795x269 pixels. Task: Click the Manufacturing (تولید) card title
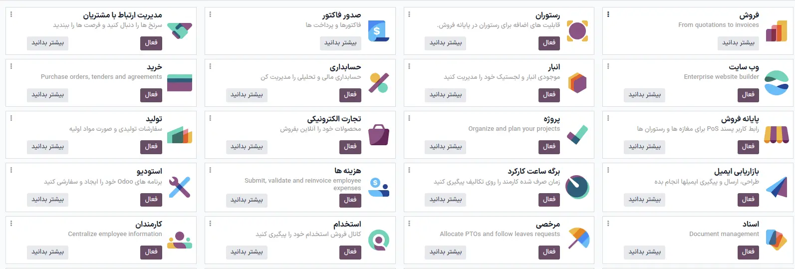click(x=154, y=119)
